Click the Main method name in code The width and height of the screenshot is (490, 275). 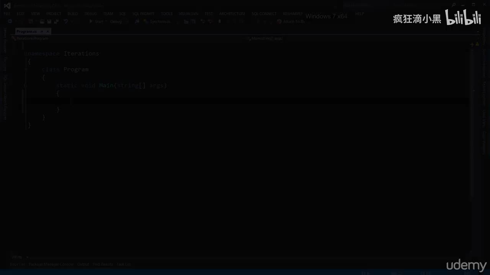click(106, 86)
